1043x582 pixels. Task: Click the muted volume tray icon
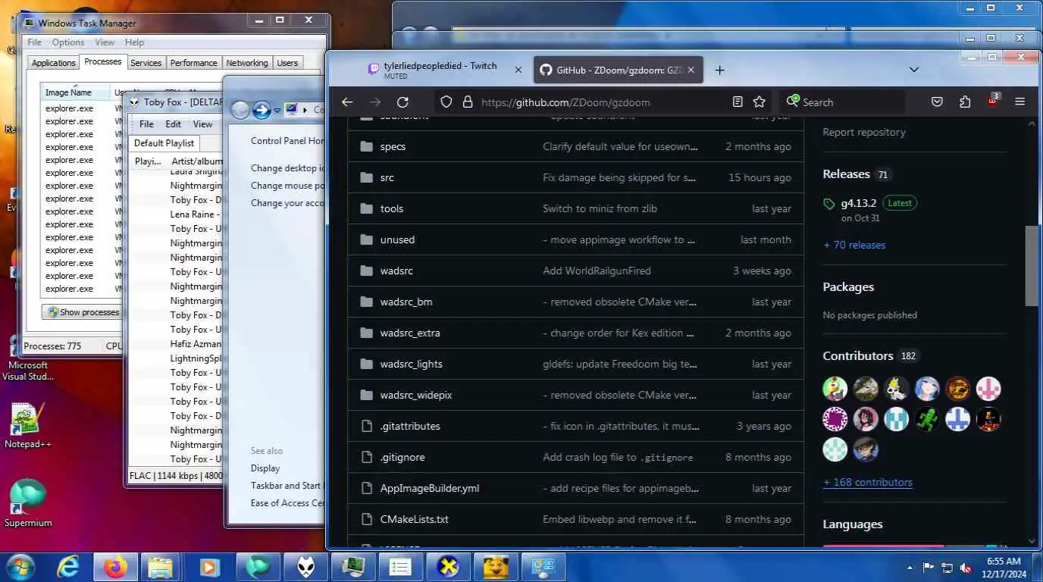(966, 568)
